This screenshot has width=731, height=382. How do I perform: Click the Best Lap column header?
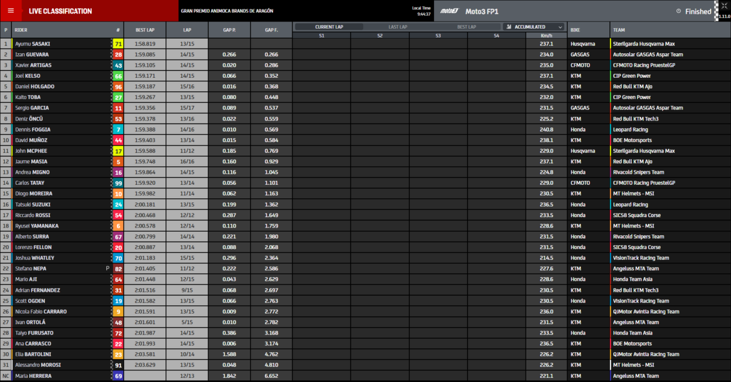click(144, 29)
